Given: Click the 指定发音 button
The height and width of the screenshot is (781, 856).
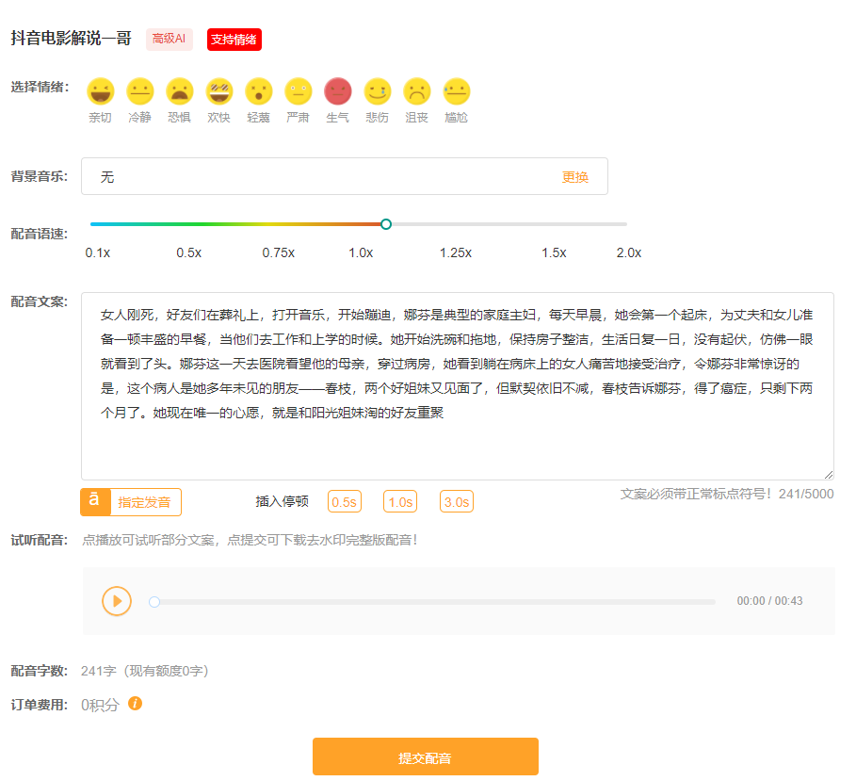Looking at the screenshot, I should click(131, 502).
